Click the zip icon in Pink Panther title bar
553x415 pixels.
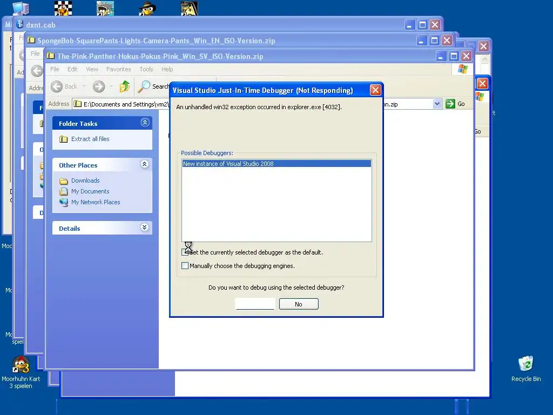click(x=51, y=56)
